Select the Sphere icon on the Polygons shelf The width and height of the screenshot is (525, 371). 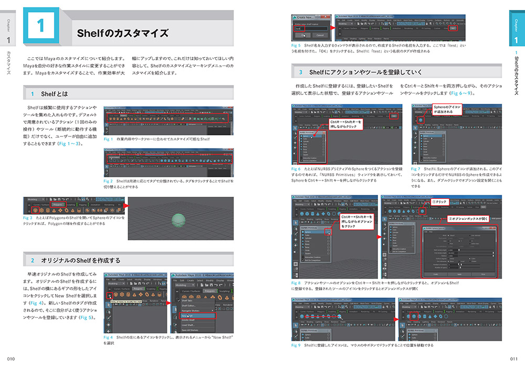pos(36,210)
